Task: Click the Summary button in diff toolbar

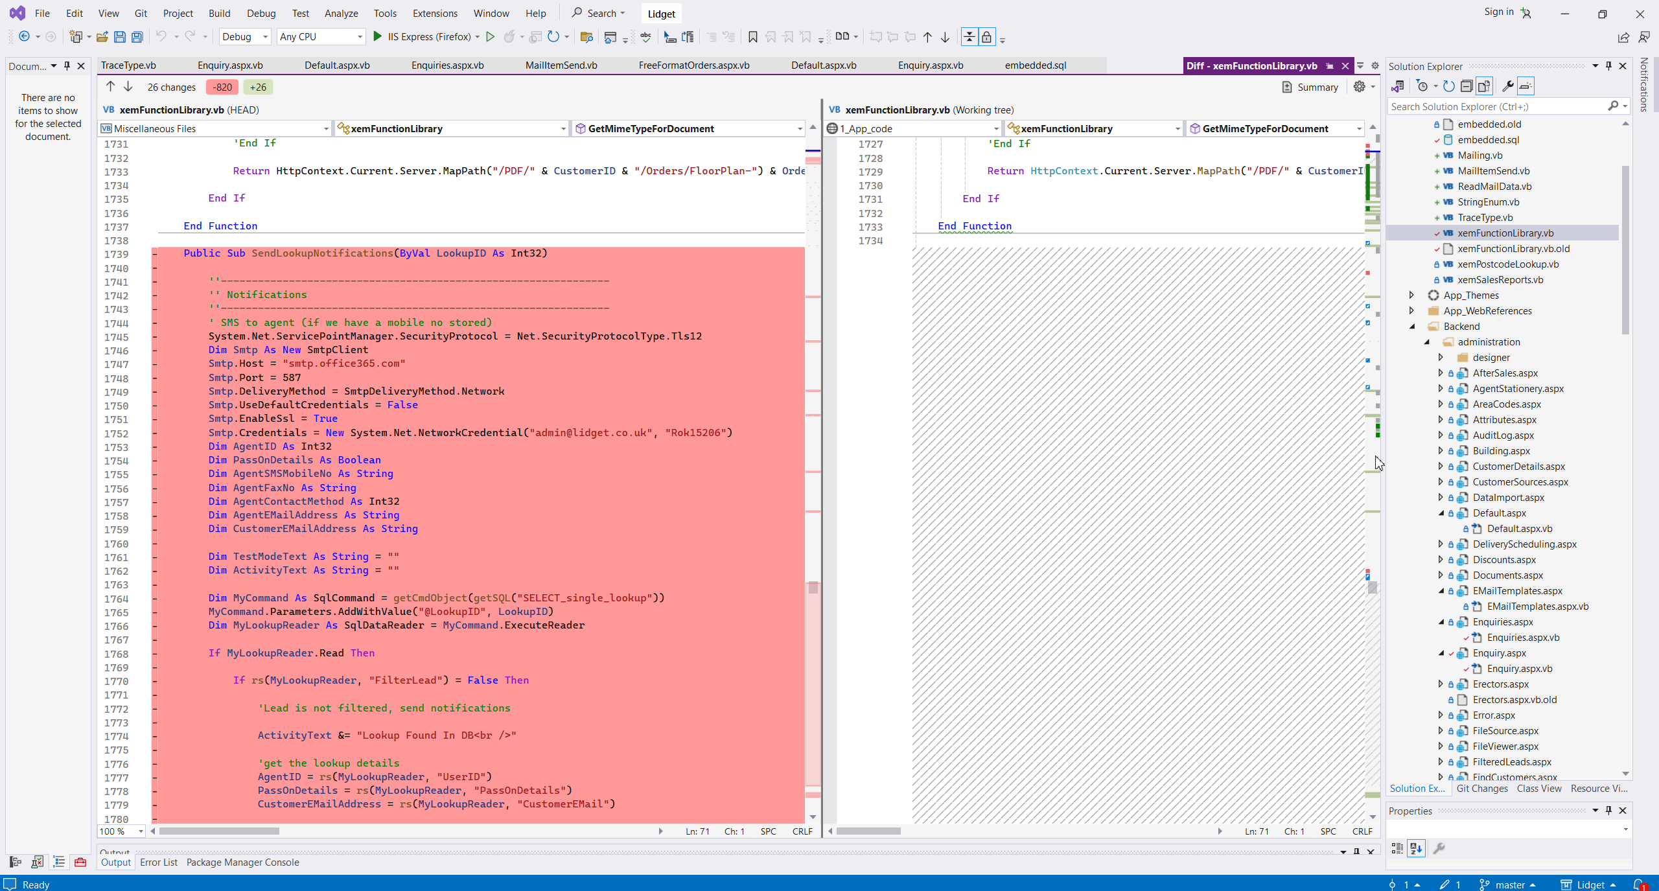Action: 1310,87
